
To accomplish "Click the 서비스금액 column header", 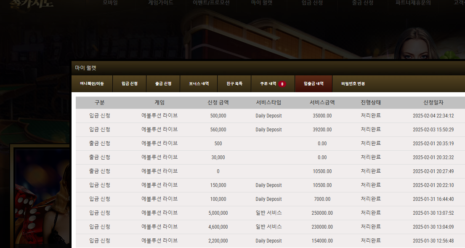I will click(322, 102).
